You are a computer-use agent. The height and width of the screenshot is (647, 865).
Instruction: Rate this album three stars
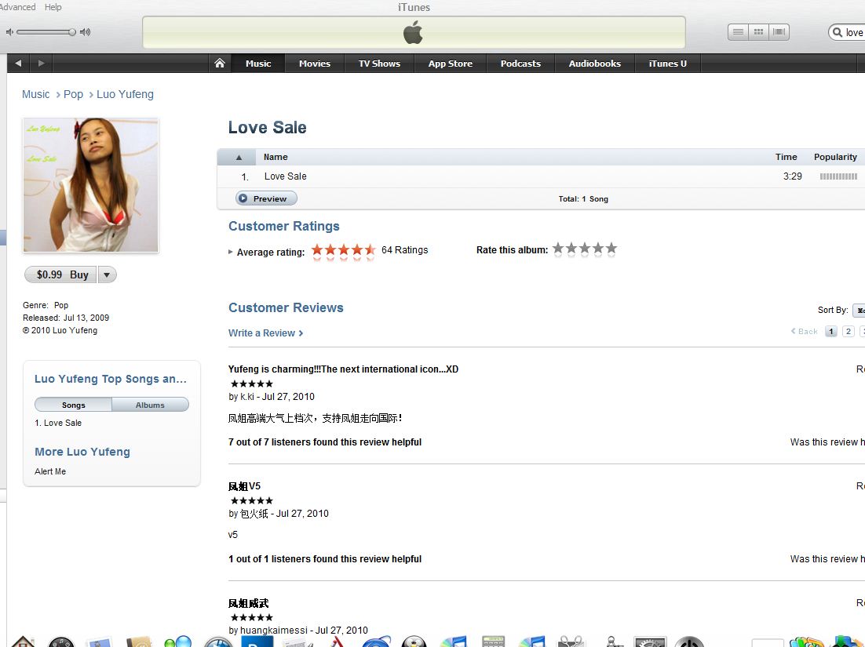coord(585,249)
